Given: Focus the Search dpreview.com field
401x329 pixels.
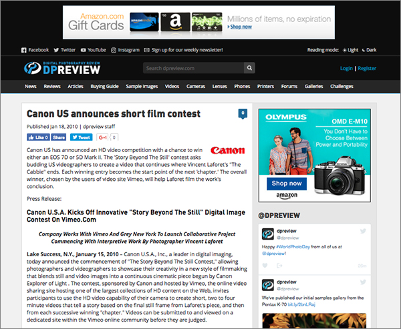Looking at the screenshot, I should (x=193, y=68).
